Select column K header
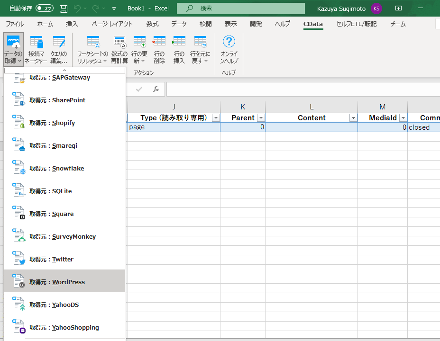Screen dimensions: 440x341 click(x=243, y=107)
